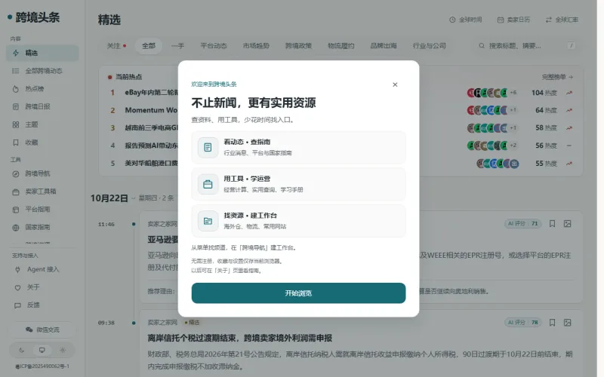
Task: Select the 行业与公司 filter tab
Action: point(429,46)
